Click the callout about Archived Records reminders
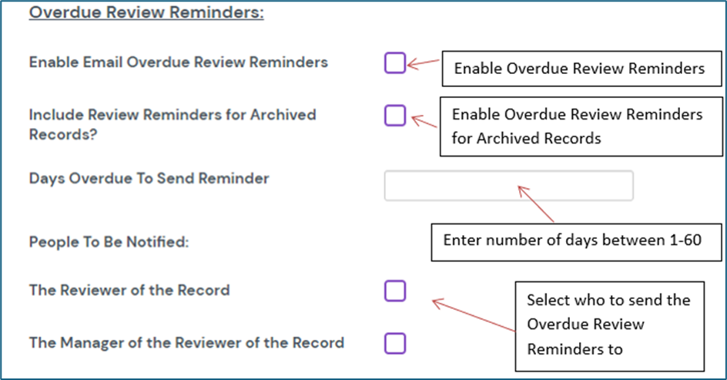727x380 pixels. coord(577,126)
